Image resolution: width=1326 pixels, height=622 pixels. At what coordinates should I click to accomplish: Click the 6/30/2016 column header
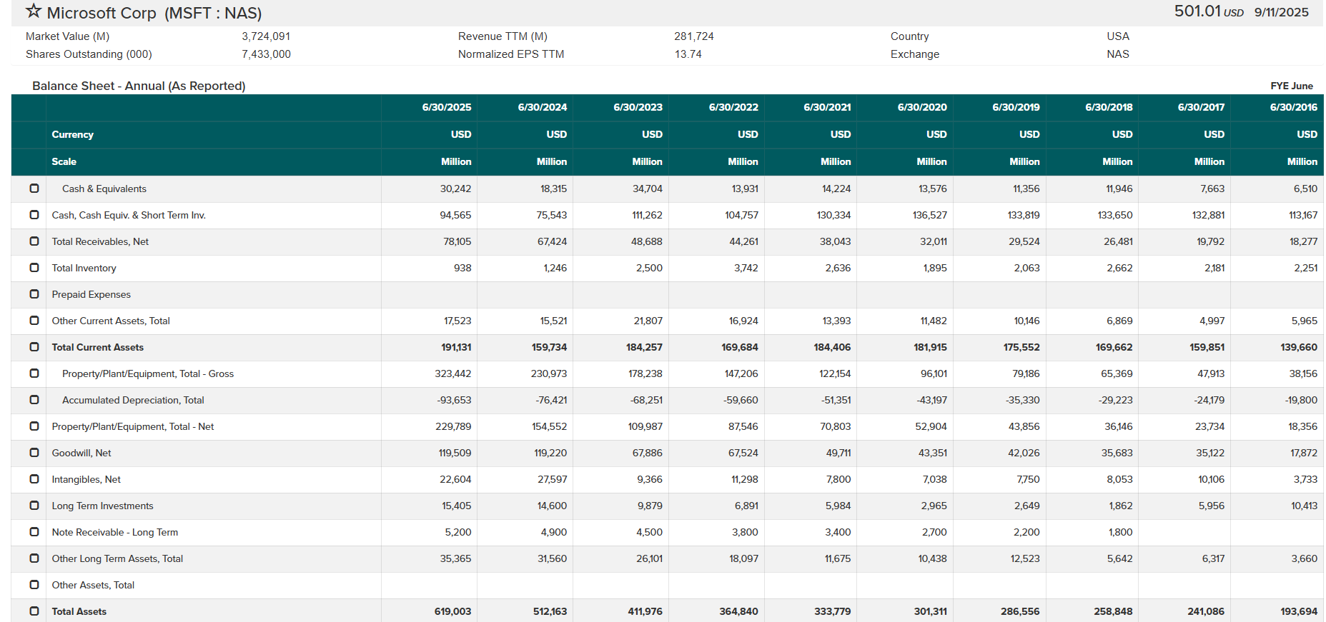click(1293, 107)
